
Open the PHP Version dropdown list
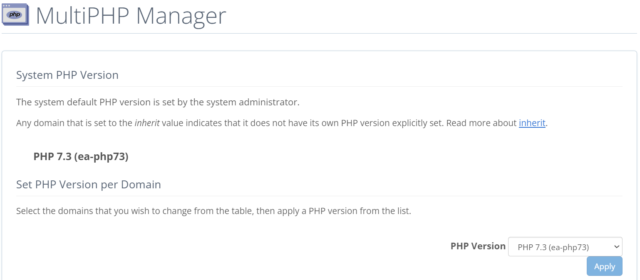[x=560, y=247]
